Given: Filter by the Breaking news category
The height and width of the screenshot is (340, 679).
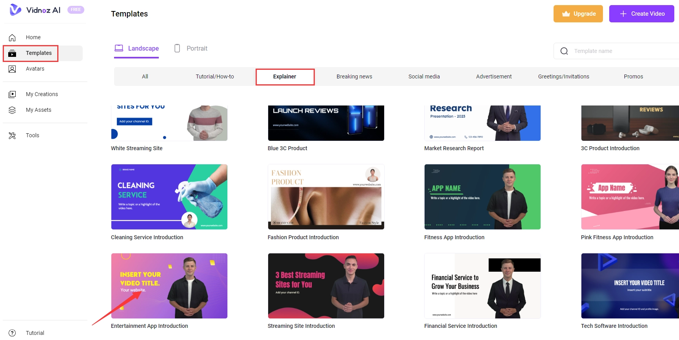Looking at the screenshot, I should (354, 76).
